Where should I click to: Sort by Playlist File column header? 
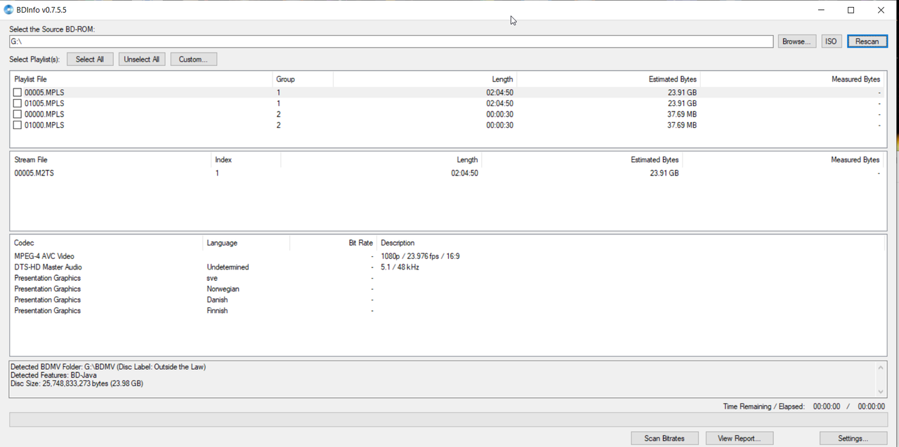pos(141,79)
